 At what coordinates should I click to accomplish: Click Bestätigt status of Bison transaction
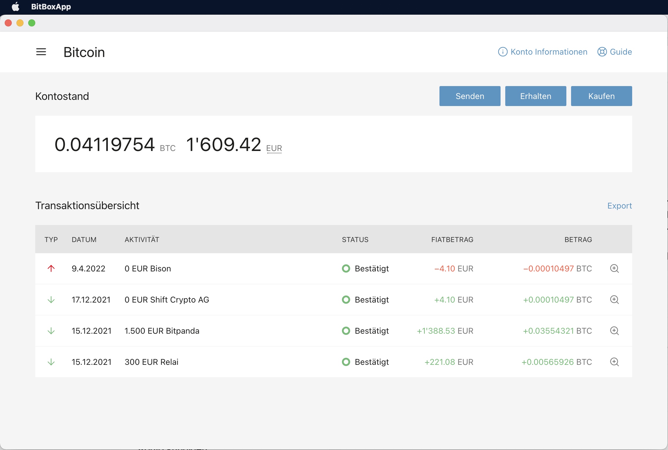tap(371, 268)
